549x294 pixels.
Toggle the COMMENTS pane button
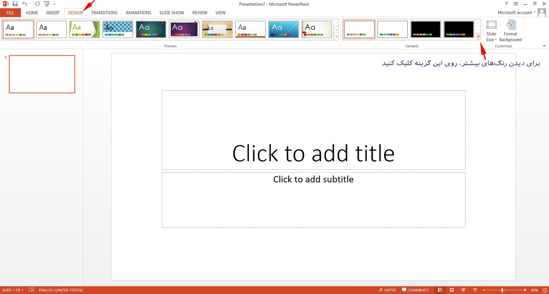[x=415, y=290]
